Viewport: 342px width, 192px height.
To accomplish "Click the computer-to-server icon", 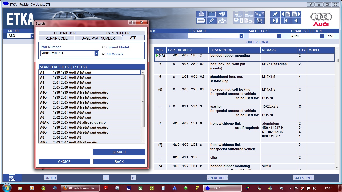I will pyautogui.click(x=239, y=21).
